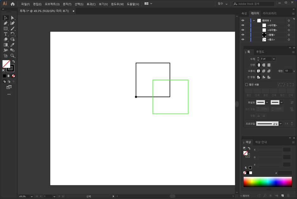Hide the second <사각형> sublayer
This screenshot has height=199, width=297.
243,30
